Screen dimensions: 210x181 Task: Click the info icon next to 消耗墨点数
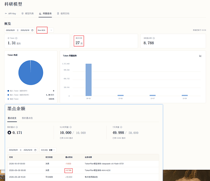[x=154, y=38]
